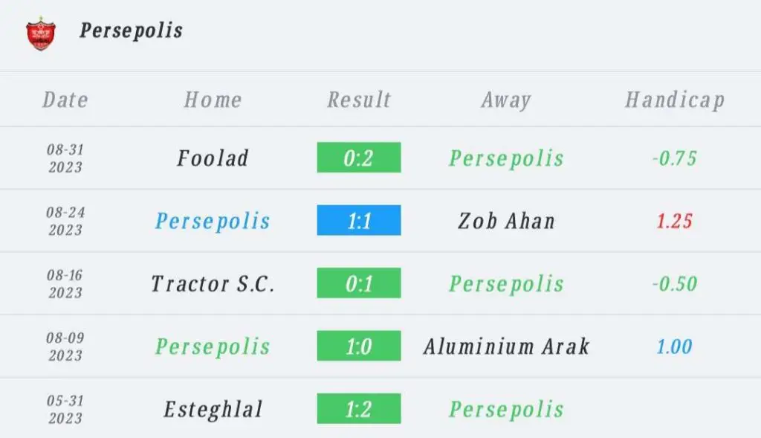761x438 pixels.
Task: Open the Esteghlal team link
Action: tap(213, 409)
